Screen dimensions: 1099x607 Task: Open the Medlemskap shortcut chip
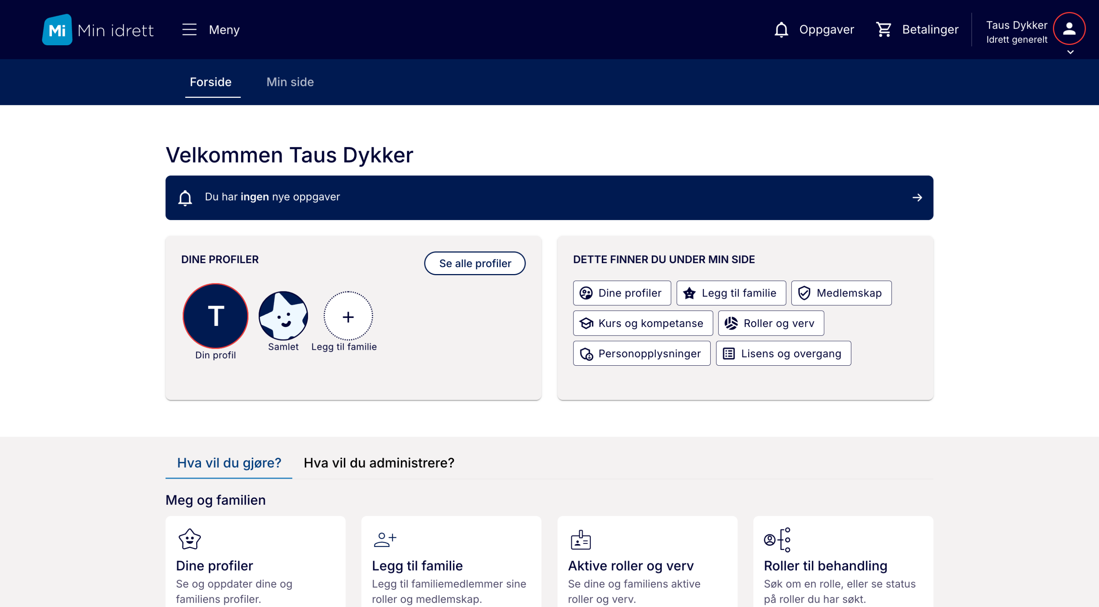pos(841,293)
